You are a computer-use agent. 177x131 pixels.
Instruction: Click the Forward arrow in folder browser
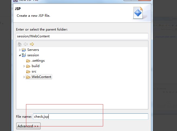pyautogui.click(x=32, y=44)
